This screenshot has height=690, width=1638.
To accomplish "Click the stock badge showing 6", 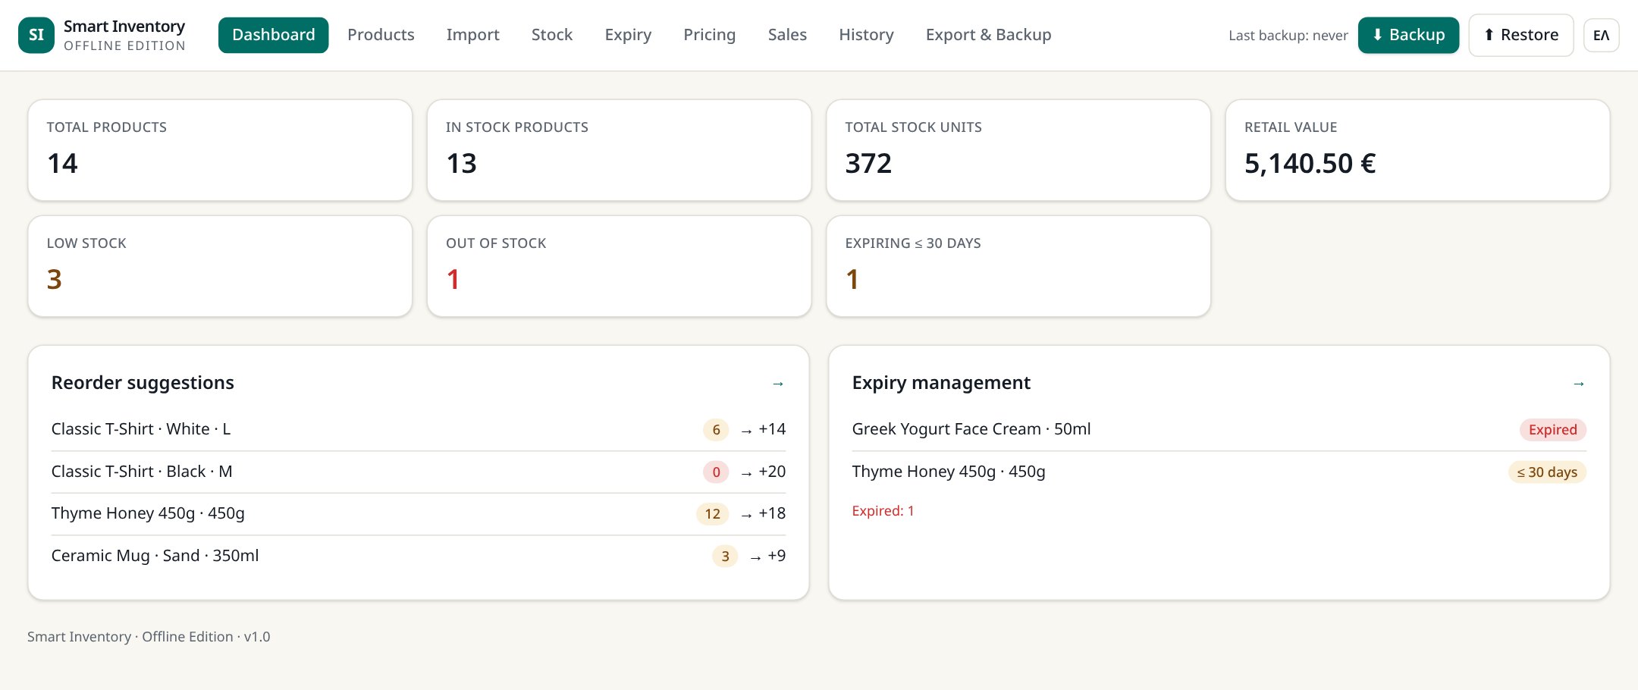I will click(x=716, y=430).
